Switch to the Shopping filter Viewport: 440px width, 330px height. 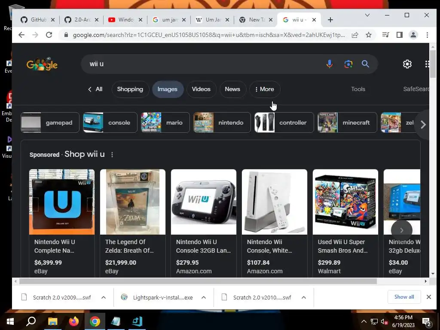130,89
